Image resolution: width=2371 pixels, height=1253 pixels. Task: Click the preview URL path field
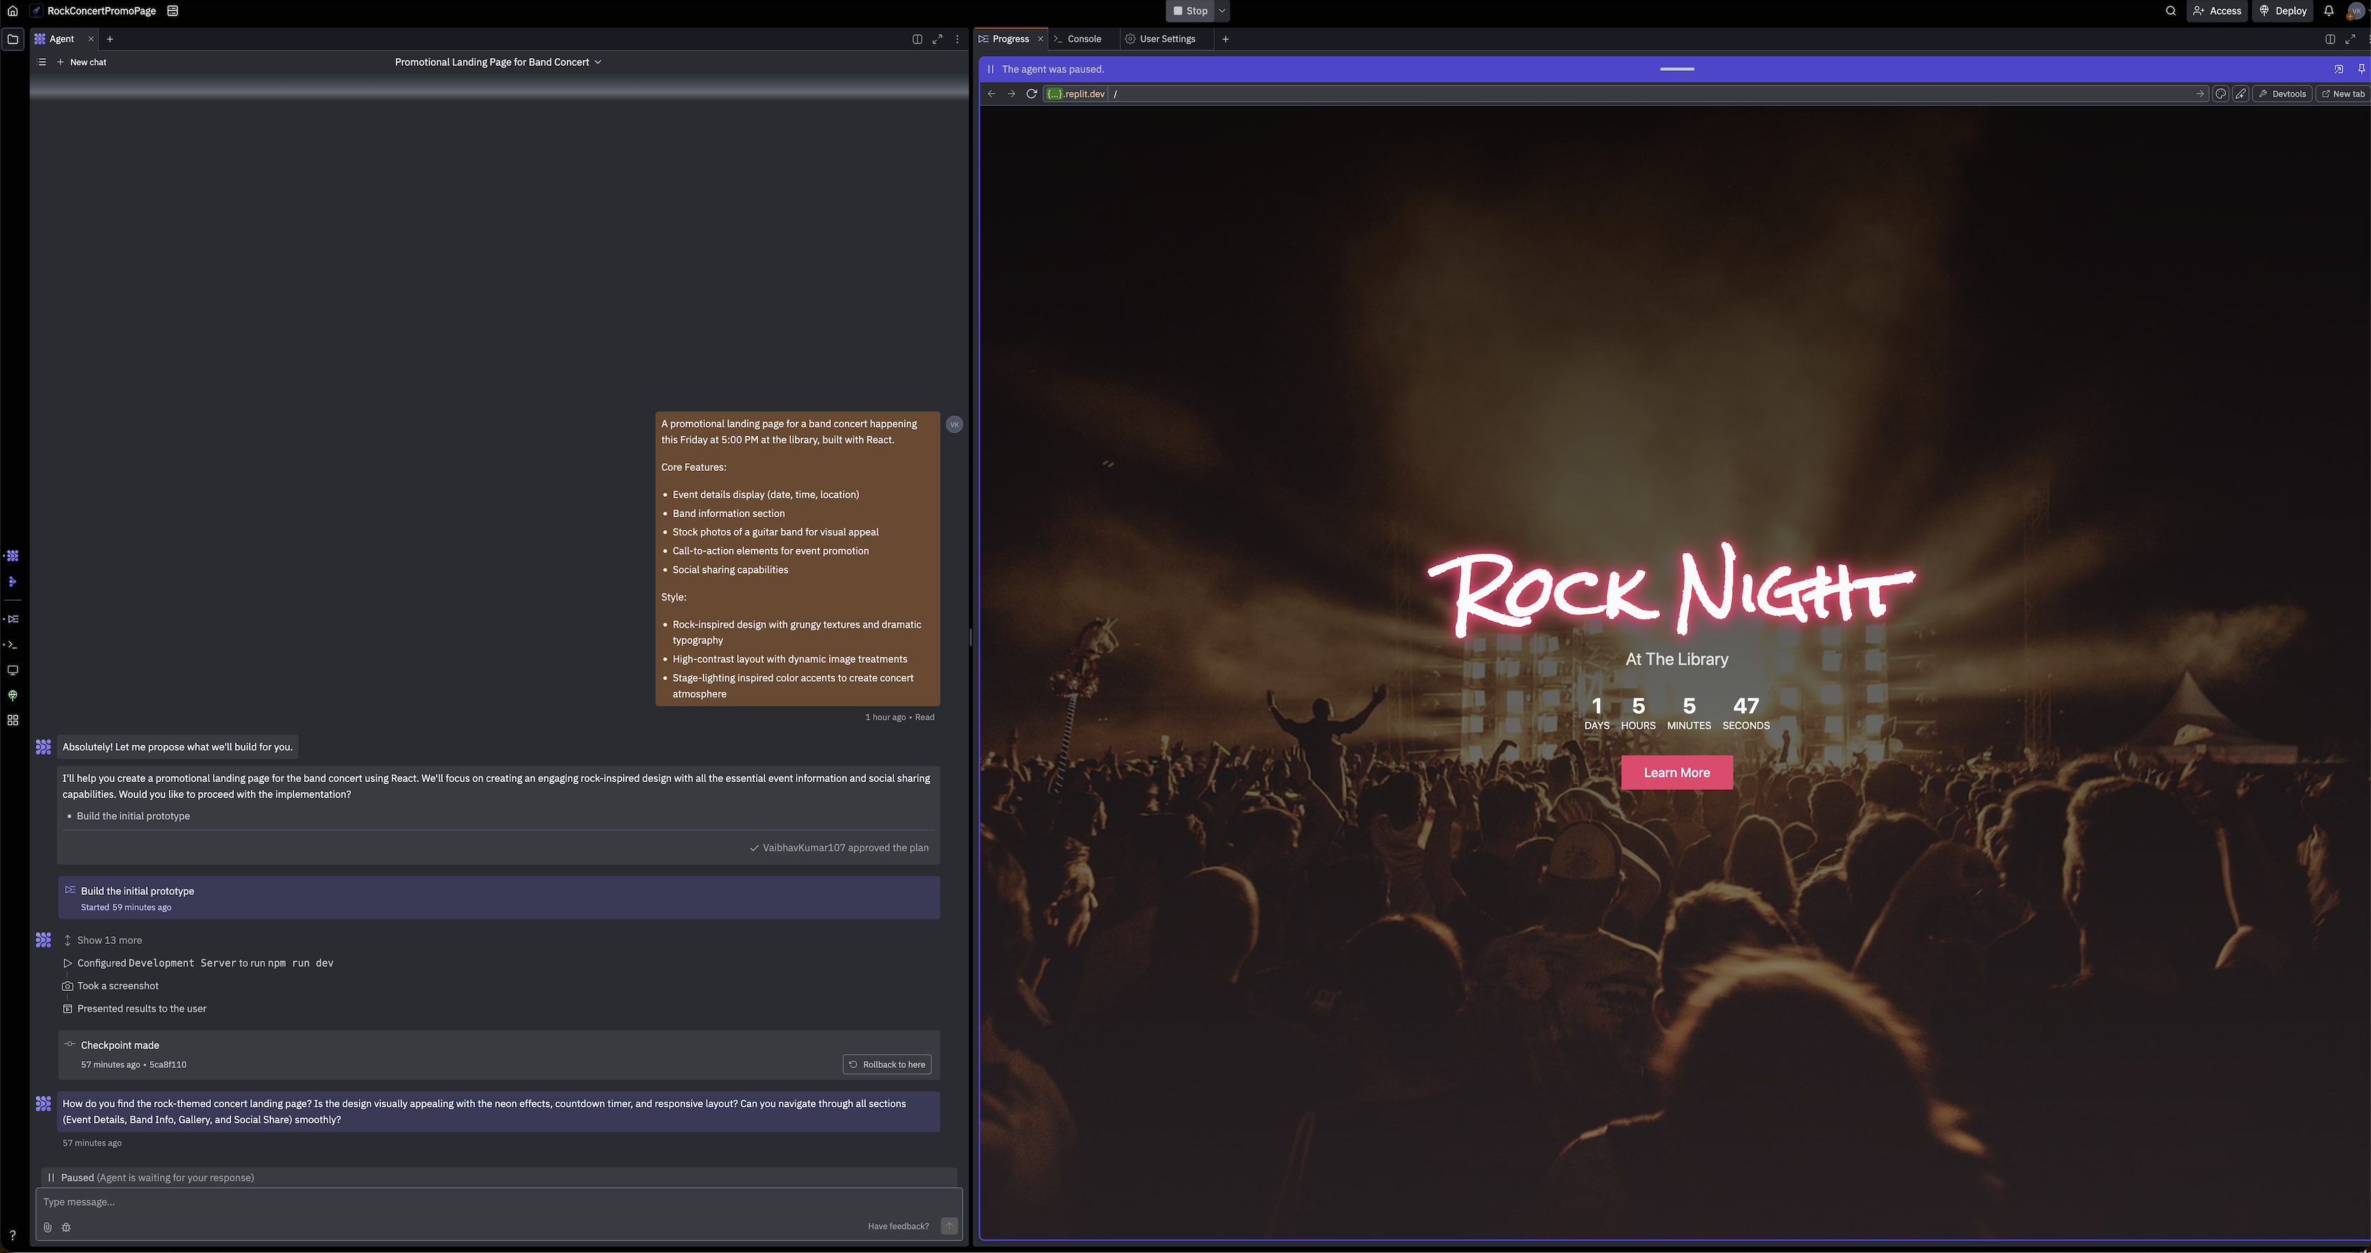point(1652,94)
